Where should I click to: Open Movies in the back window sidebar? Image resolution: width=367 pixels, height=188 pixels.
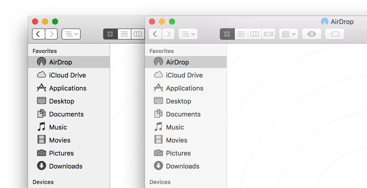(x=69, y=140)
